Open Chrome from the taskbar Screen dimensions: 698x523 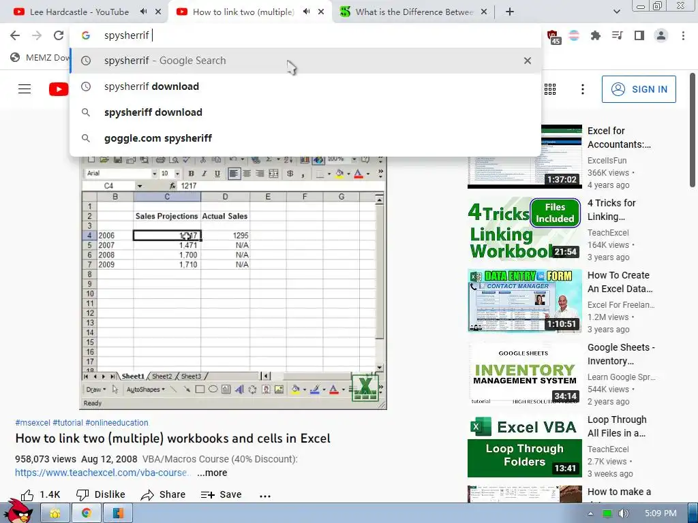pos(87,513)
